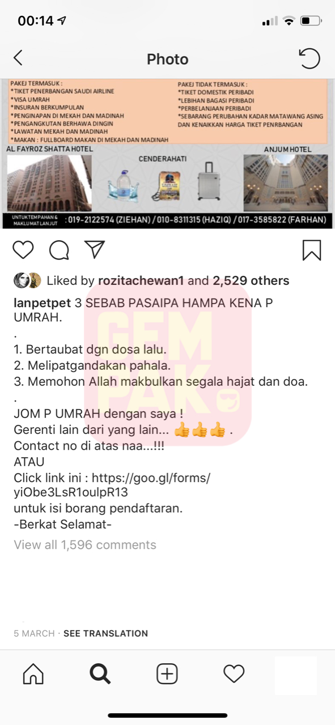Viewport: 335px width, 725px height.
Task: Share post with paper plane icon
Action: (x=94, y=250)
